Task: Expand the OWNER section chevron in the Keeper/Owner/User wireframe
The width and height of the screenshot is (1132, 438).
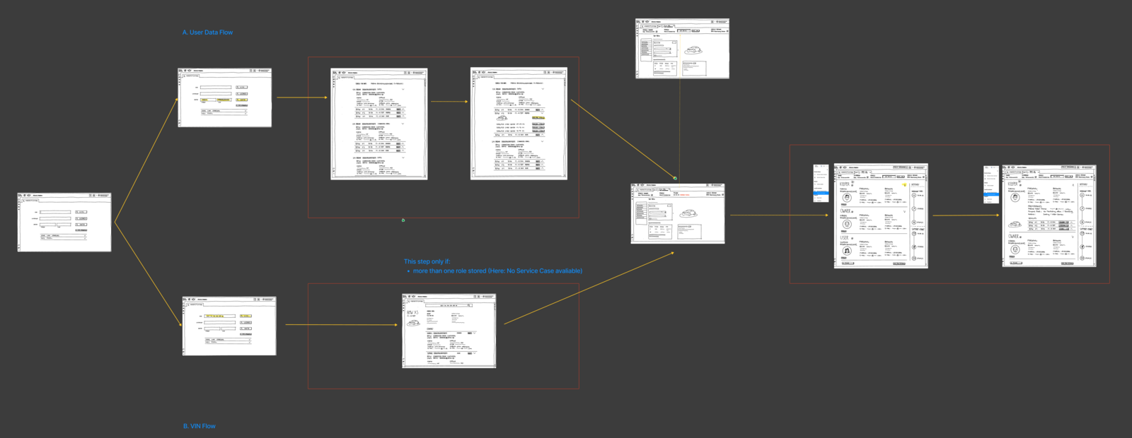Action: click(x=904, y=212)
